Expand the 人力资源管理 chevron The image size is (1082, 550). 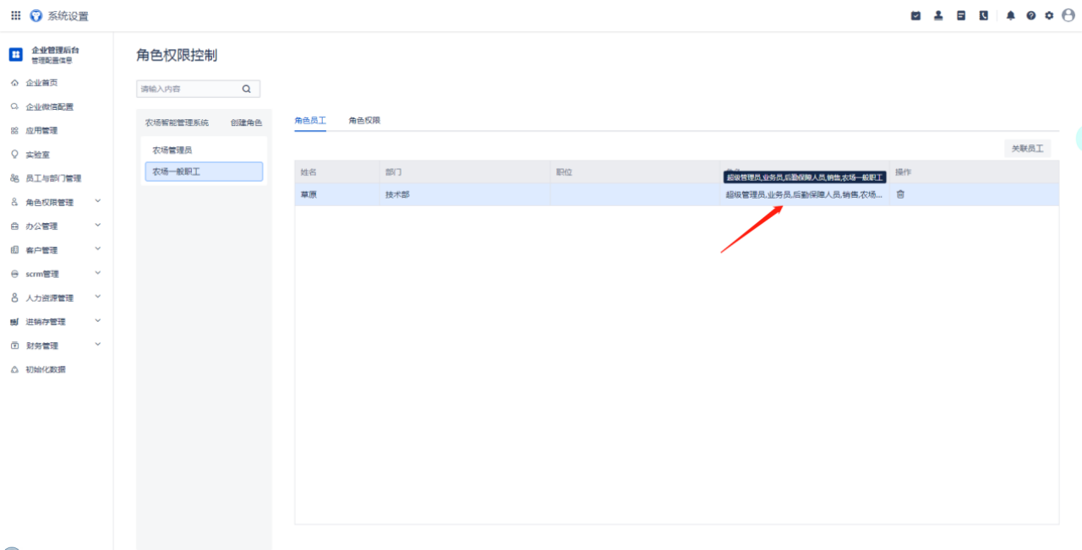click(x=98, y=297)
